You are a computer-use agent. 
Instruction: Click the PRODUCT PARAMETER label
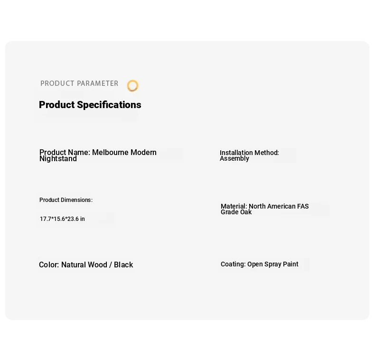pyautogui.click(x=79, y=83)
